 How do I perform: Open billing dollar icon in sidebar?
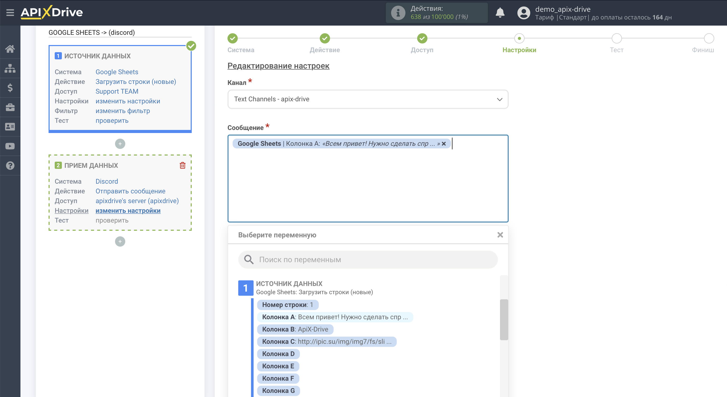tap(10, 88)
